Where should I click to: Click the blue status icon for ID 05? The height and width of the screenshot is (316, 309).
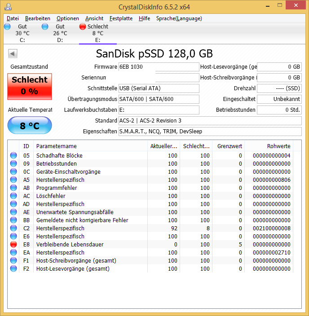[x=13, y=155]
